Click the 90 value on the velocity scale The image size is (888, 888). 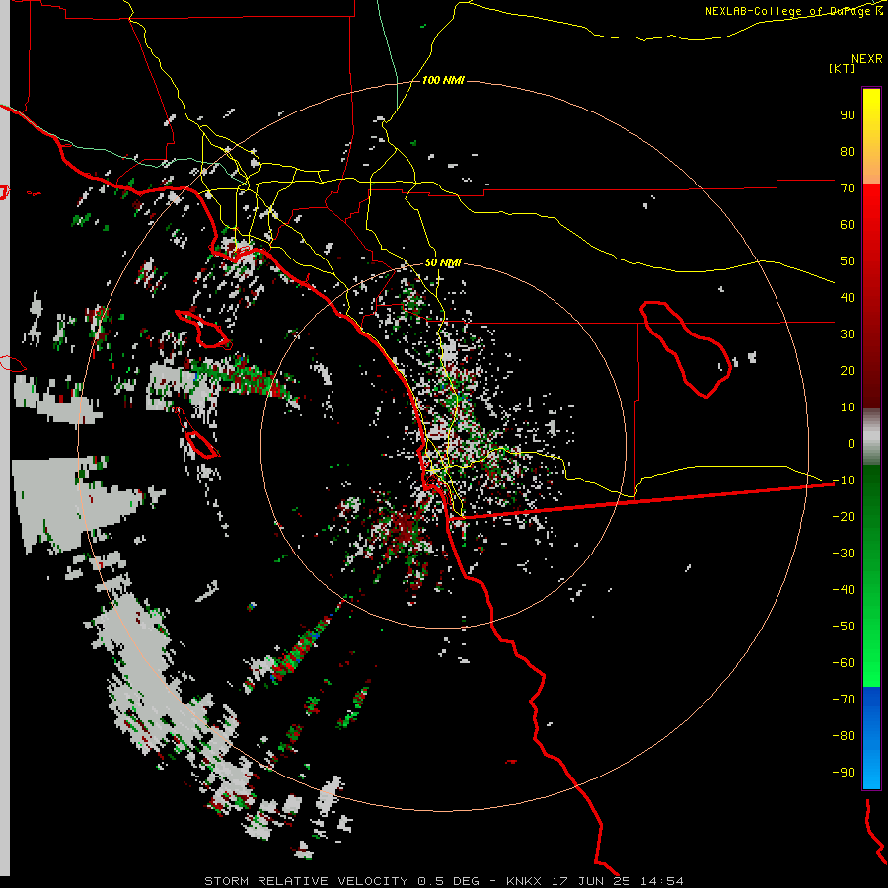click(x=848, y=115)
